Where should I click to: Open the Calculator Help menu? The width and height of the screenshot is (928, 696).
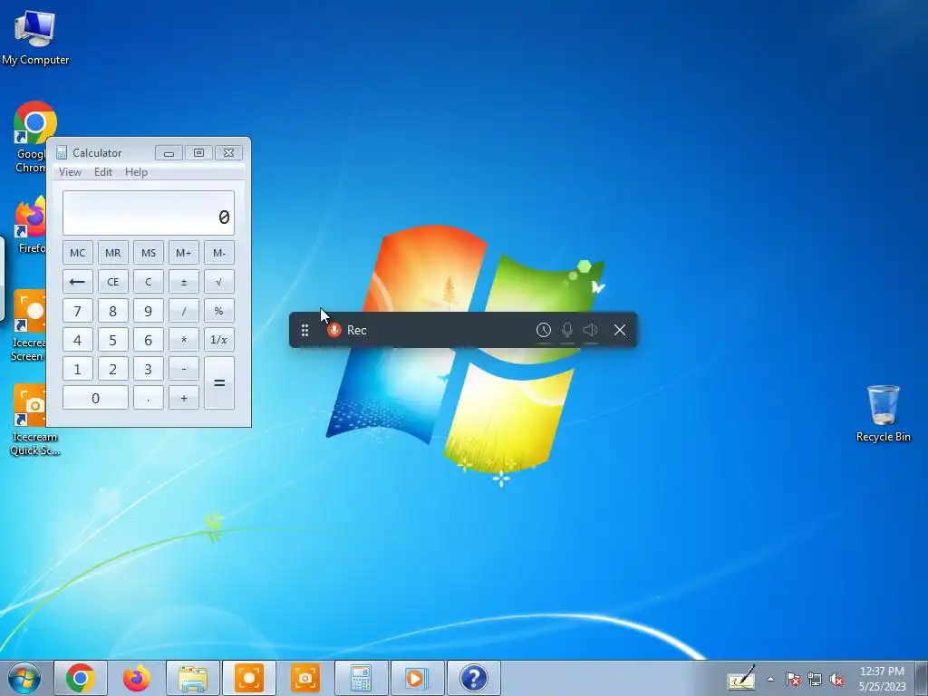coord(136,172)
